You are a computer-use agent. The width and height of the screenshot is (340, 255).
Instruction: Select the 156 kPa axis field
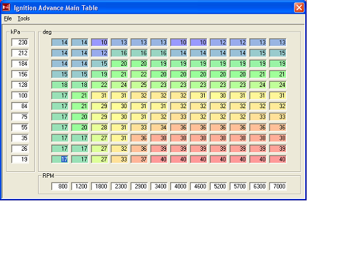coord(20,74)
